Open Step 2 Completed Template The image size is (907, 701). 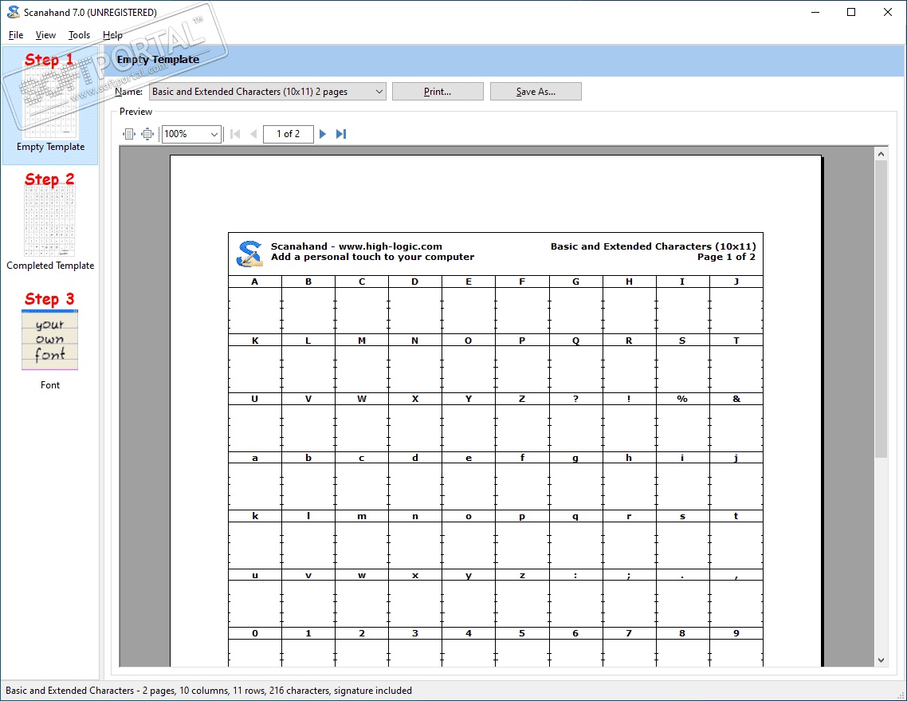50,221
